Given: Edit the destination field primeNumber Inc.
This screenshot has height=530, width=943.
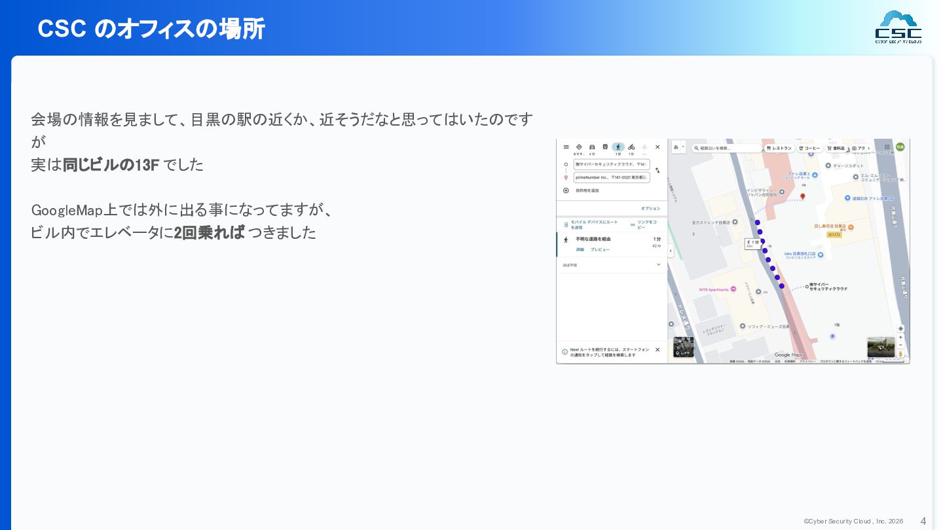Looking at the screenshot, I should [612, 177].
